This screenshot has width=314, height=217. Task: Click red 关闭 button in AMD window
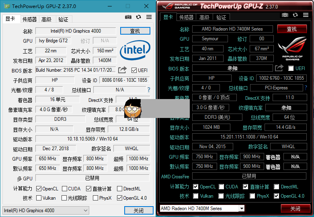295,209
